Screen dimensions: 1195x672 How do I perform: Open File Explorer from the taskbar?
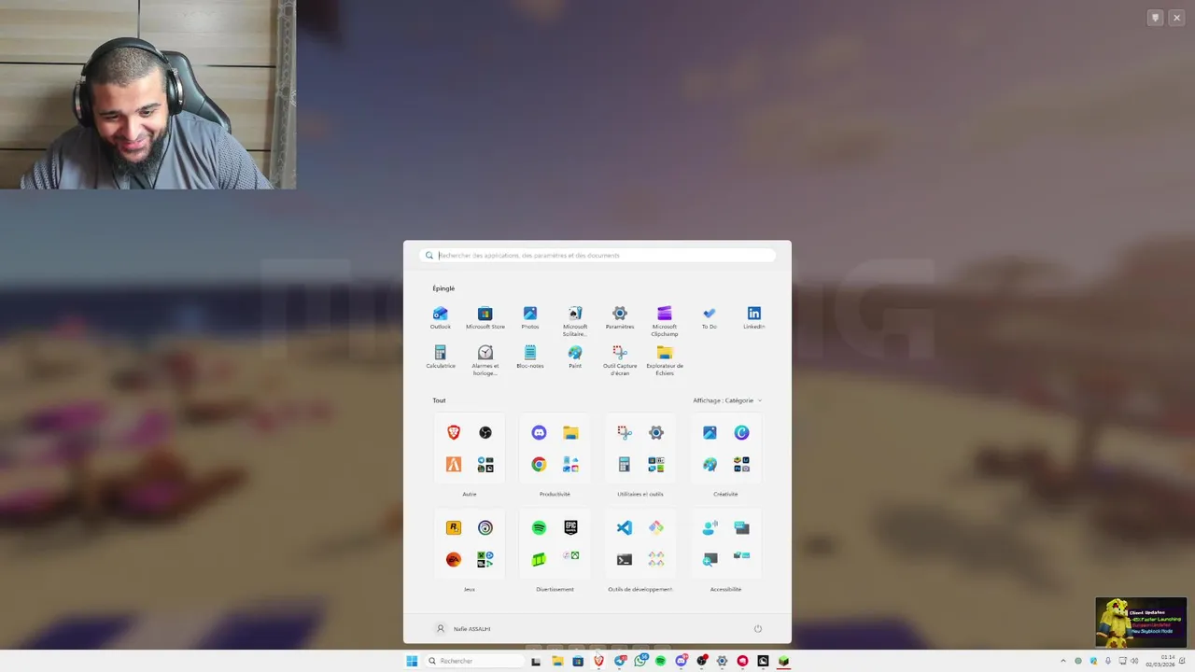coord(557,661)
